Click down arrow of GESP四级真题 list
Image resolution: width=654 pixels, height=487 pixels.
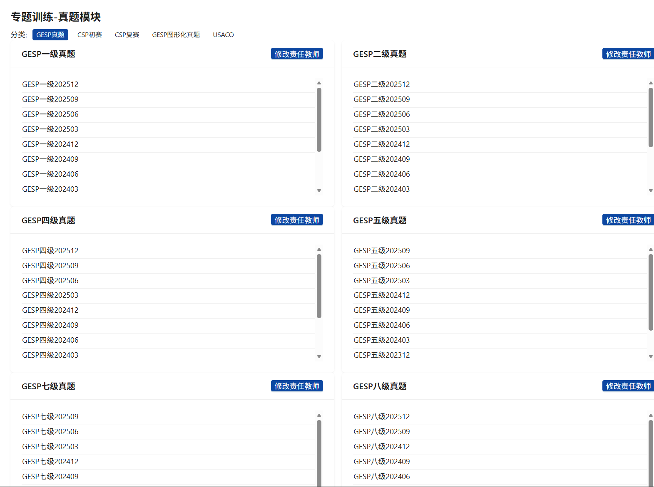click(319, 356)
